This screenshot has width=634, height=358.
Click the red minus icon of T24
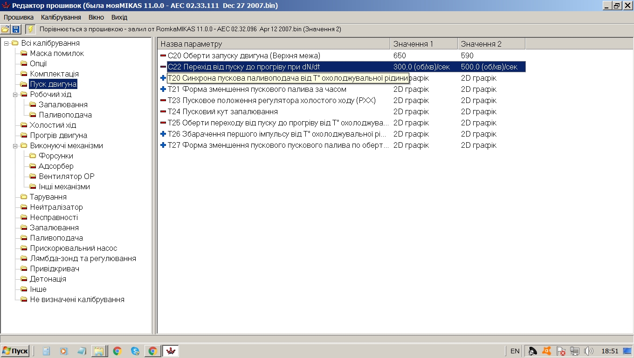(x=163, y=111)
